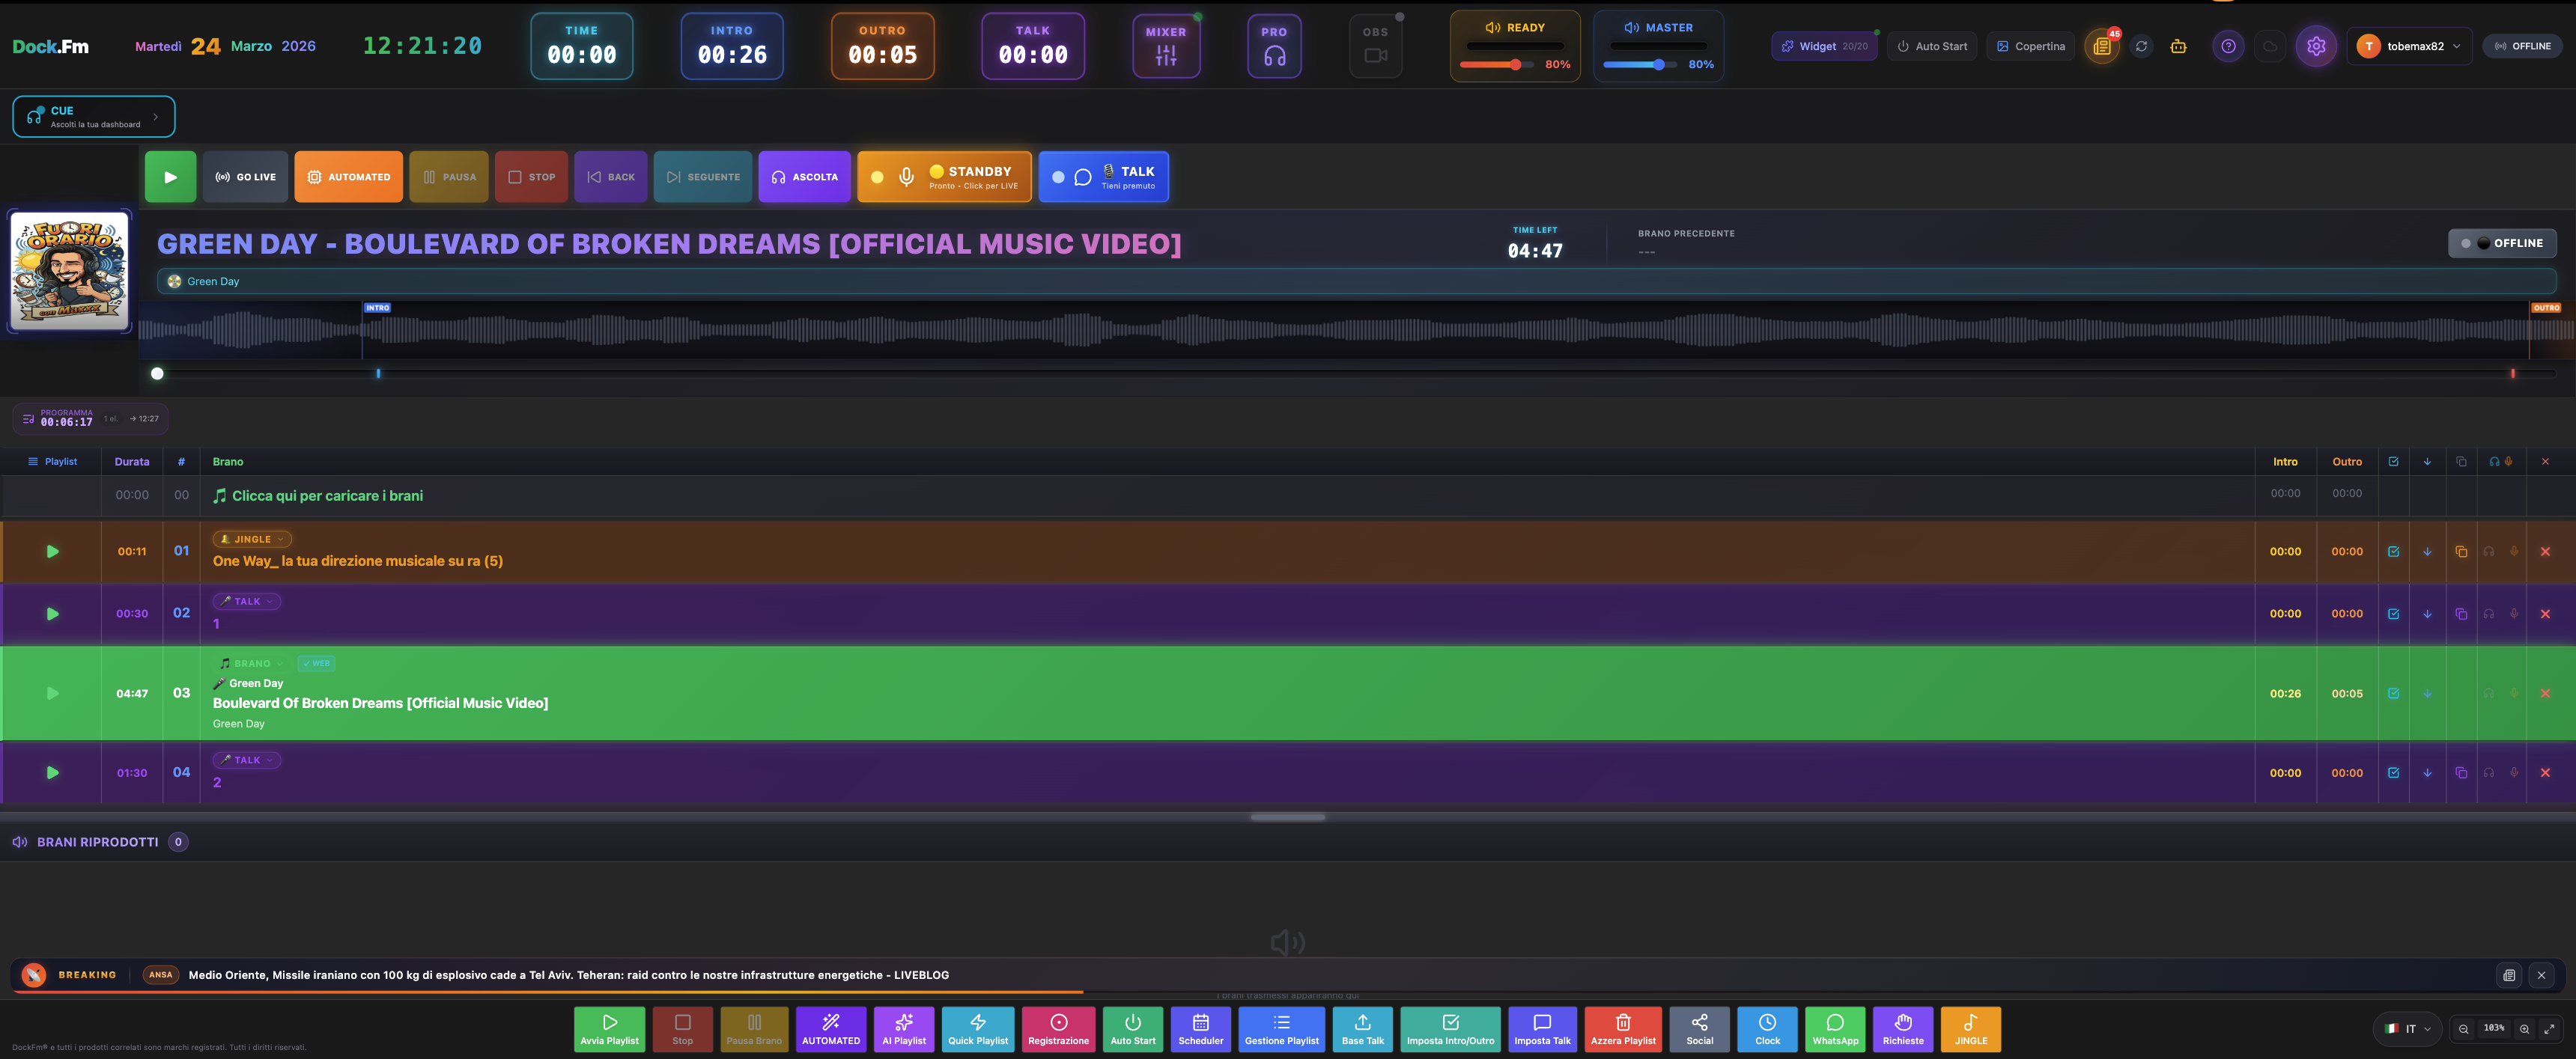Open the MIXER panel
This screenshot has width=2576, height=1059.
(x=1166, y=46)
